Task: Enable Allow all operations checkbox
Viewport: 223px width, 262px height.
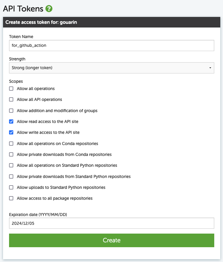Action: click(x=11, y=89)
